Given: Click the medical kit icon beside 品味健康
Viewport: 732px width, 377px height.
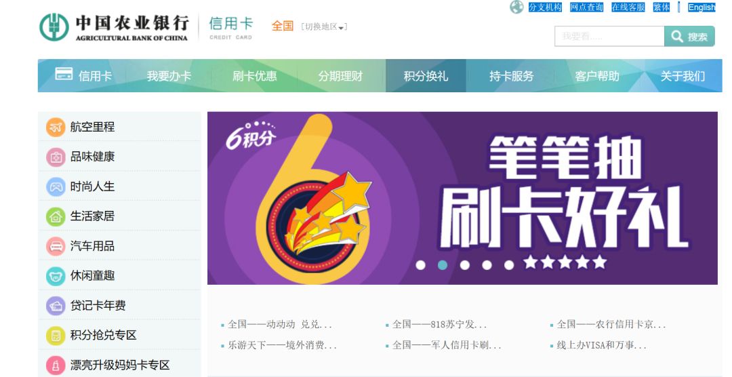Looking at the screenshot, I should tap(56, 157).
